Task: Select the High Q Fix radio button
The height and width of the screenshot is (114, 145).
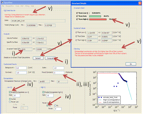Action: click(x=47, y=105)
